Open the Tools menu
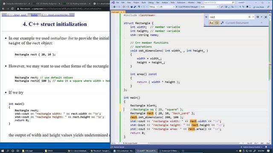Viewport: 273px width, 153px height. coord(172,3)
